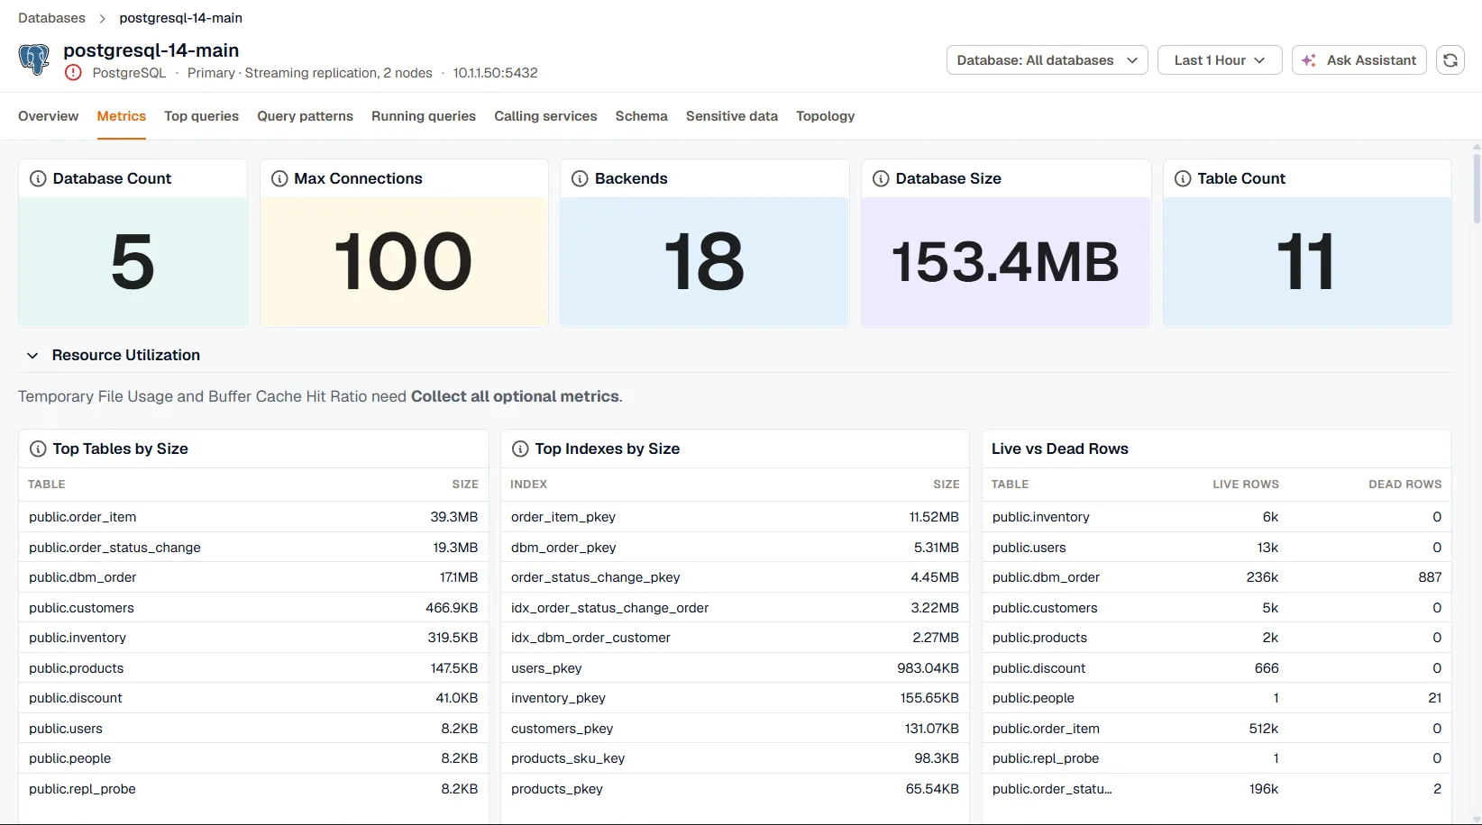1482x825 pixels.
Task: Click the info icon beside Max Connections
Action: (279, 178)
